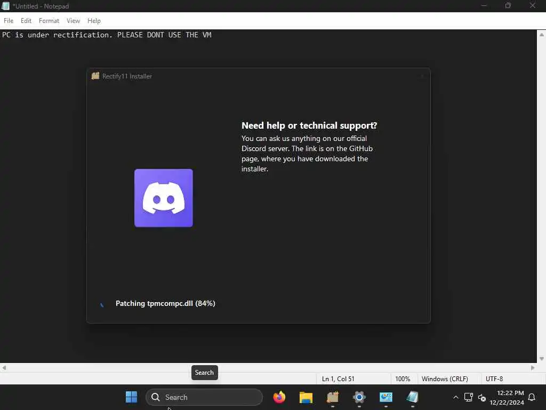This screenshot has height=410, width=546.
Task: Switch to Rectify11 Installer taskbar icon
Action: pyautogui.click(x=333, y=397)
